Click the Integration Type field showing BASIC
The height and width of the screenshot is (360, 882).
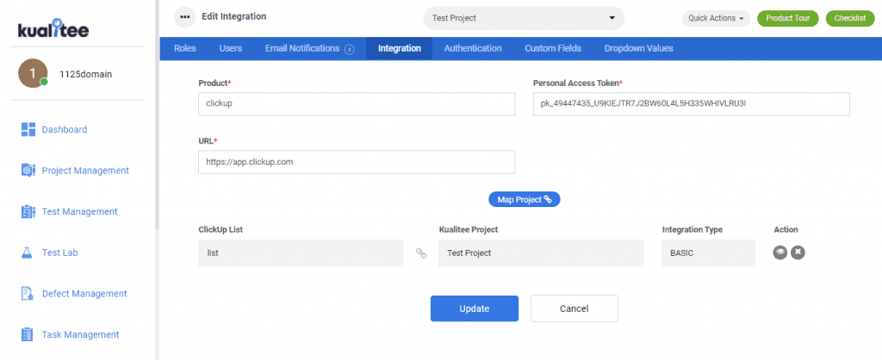pyautogui.click(x=708, y=253)
